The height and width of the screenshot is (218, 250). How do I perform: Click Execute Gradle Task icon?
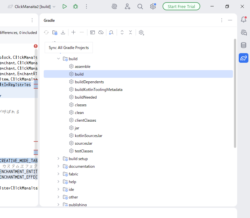(93, 32)
